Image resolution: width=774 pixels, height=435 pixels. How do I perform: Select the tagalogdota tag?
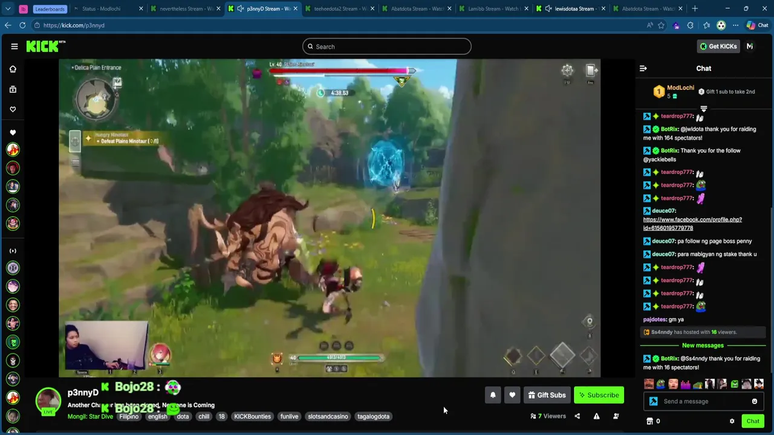pos(373,416)
